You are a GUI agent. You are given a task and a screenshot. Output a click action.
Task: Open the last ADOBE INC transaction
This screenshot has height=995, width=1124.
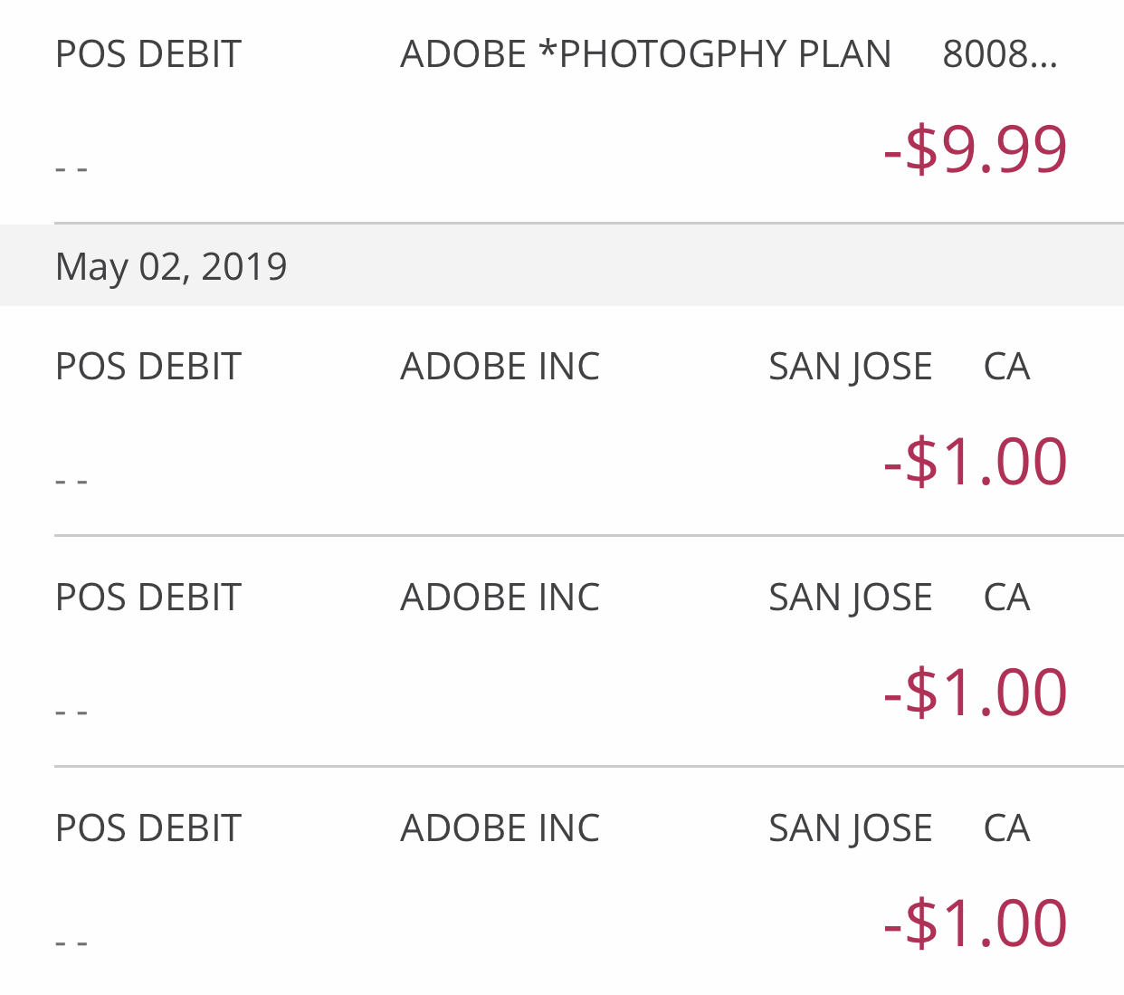click(500, 828)
